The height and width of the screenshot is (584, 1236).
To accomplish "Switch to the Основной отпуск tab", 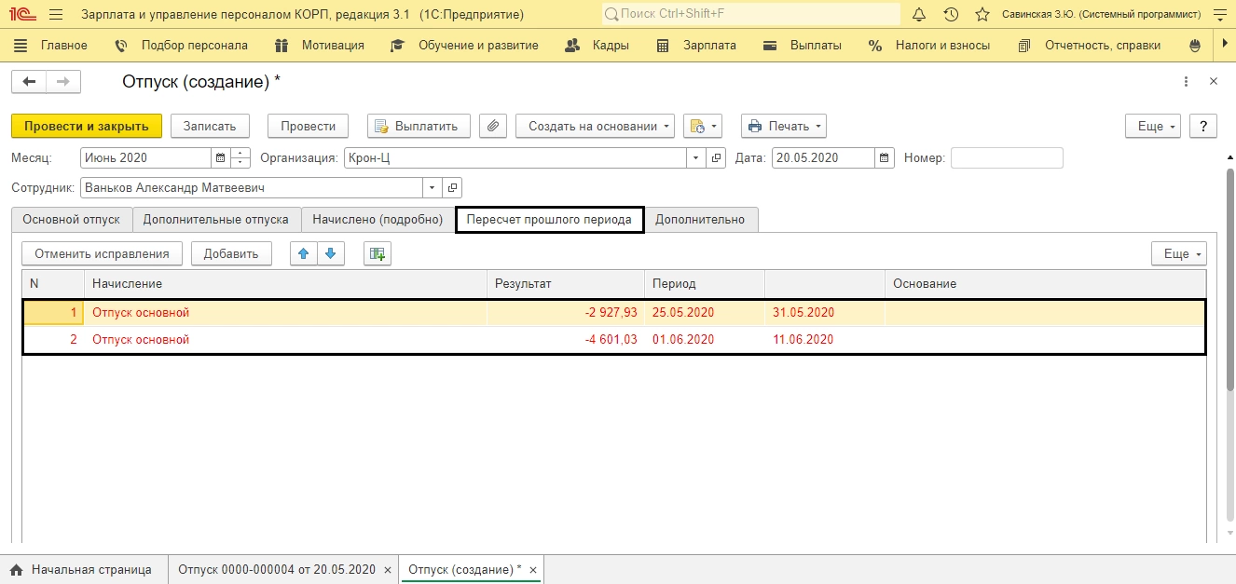I will pos(72,220).
